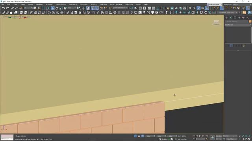The image size is (252, 141).
Task: Select the Select and Link tool
Action: [12, 8]
